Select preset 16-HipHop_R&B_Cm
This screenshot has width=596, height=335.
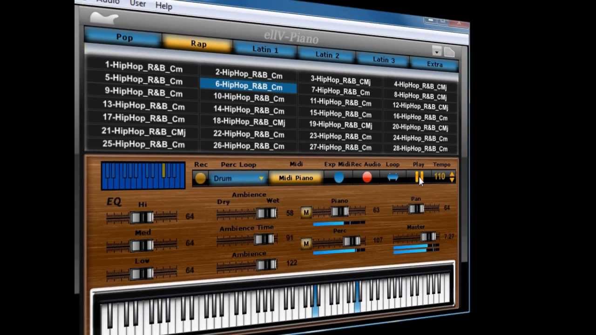point(420,117)
